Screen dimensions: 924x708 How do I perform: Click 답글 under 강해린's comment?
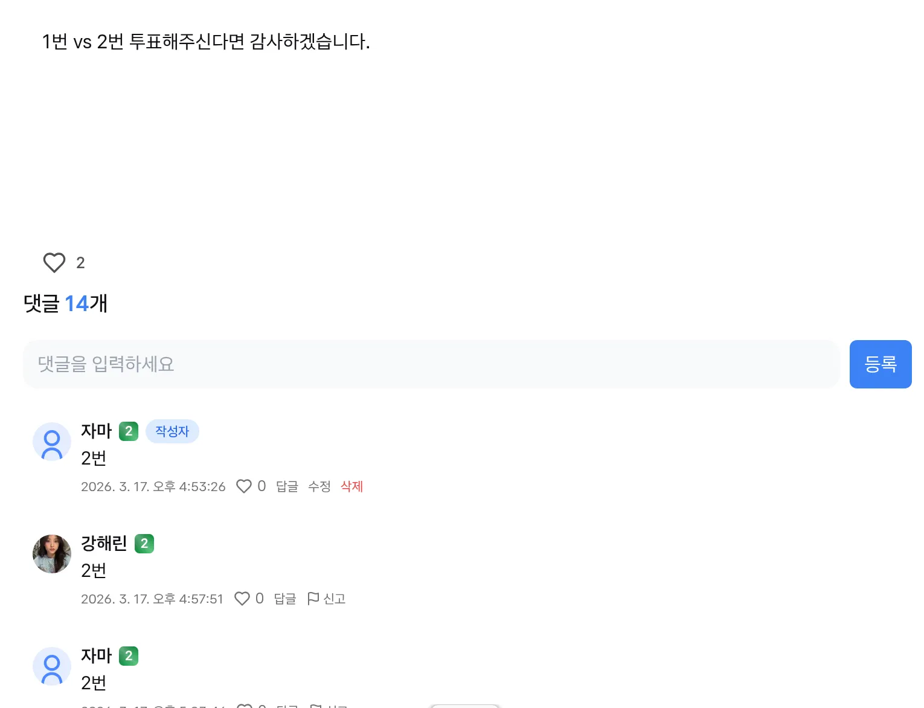[x=285, y=599]
